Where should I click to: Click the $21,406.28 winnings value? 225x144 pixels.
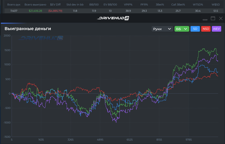click(35, 11)
